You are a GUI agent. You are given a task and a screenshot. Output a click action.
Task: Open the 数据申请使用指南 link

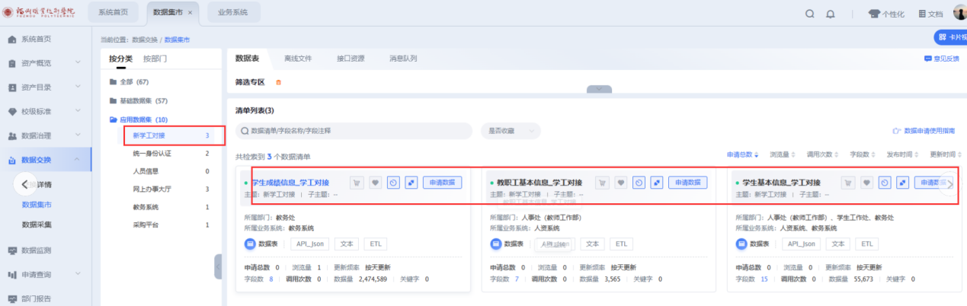tap(928, 131)
